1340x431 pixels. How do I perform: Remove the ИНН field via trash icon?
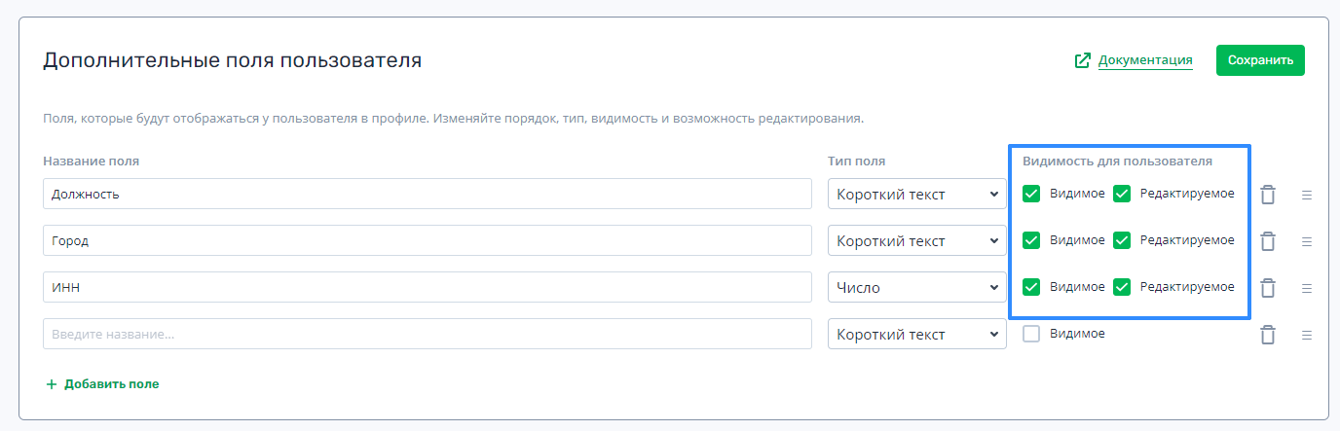(1267, 288)
